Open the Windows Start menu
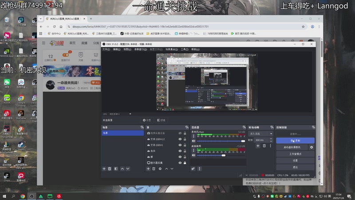Screen dimensions: 355x200 click(x=4, y=196)
